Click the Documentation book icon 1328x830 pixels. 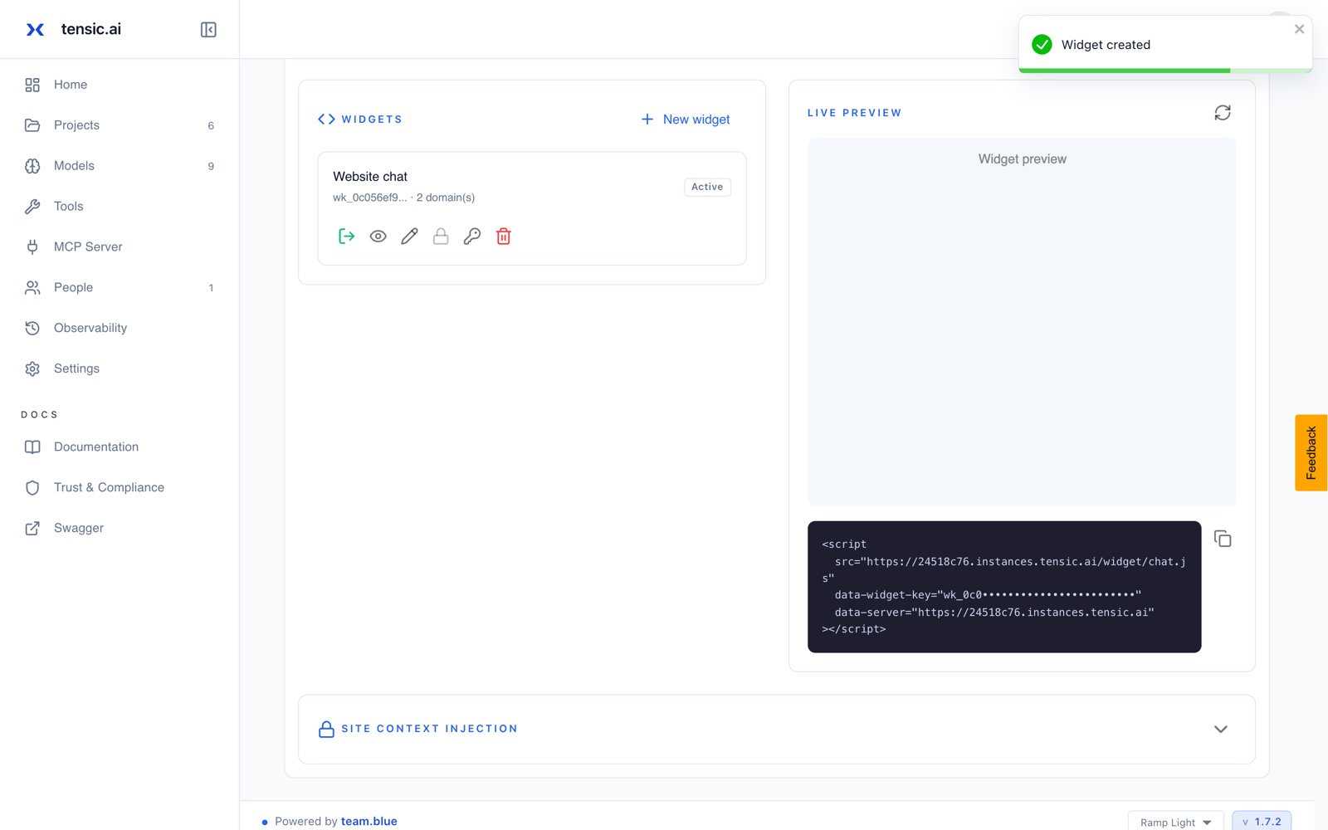(x=32, y=447)
